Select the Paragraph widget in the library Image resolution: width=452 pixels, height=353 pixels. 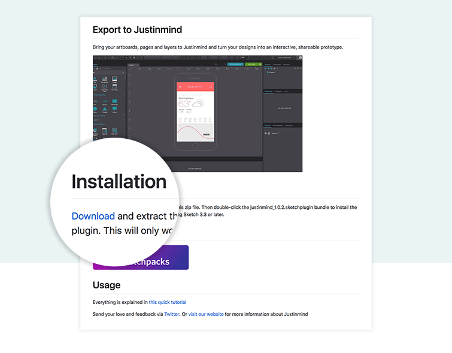click(x=104, y=79)
